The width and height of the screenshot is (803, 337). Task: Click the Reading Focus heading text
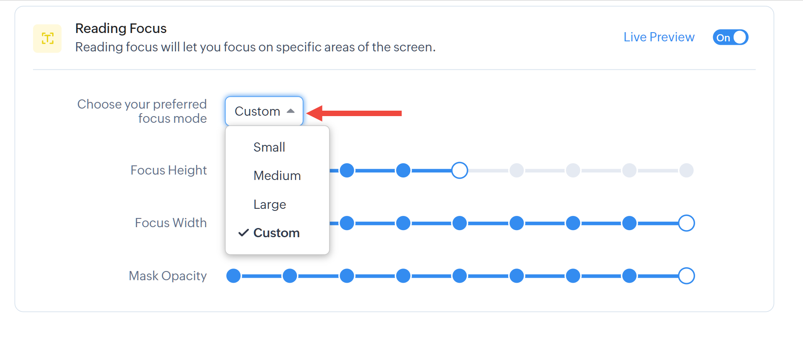coord(121,28)
